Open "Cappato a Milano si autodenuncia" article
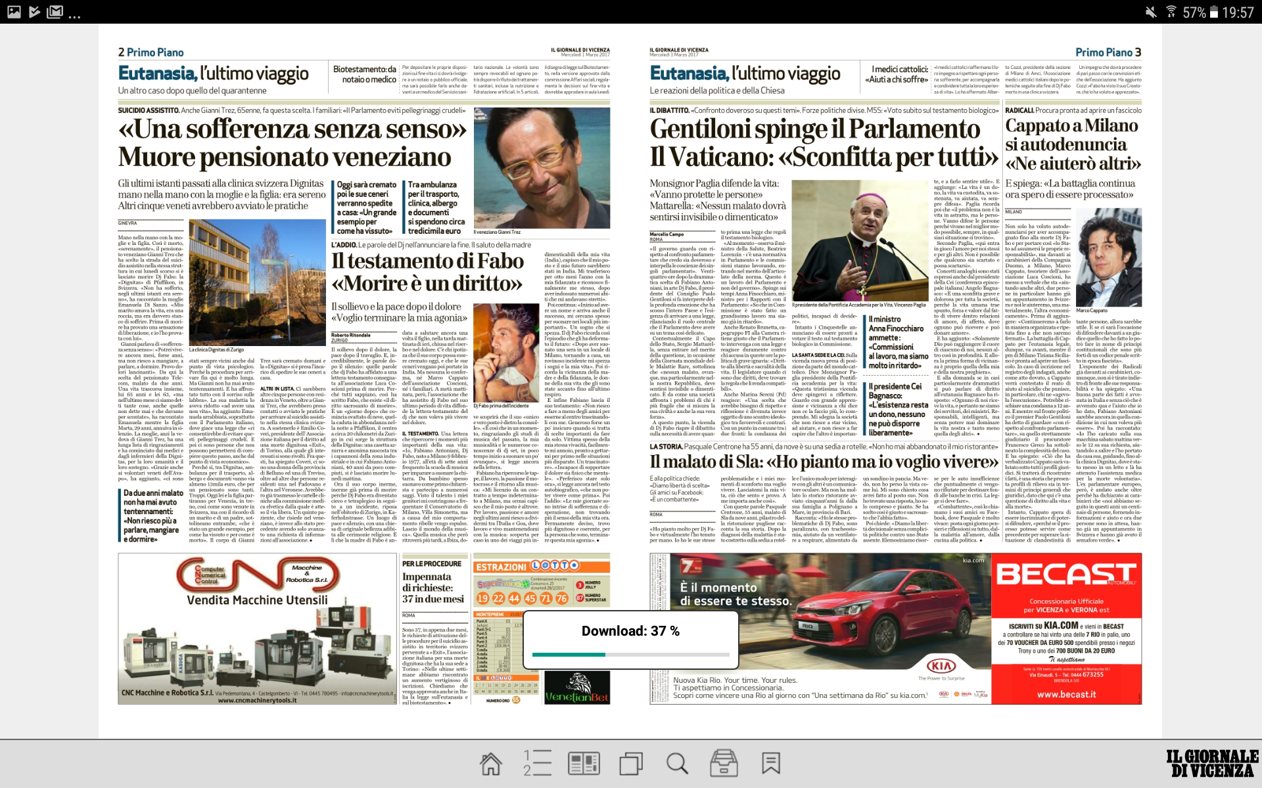Image resolution: width=1262 pixels, height=788 pixels. pos(1073,144)
